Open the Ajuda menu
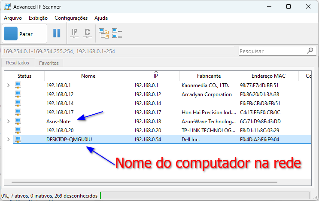 (101, 18)
